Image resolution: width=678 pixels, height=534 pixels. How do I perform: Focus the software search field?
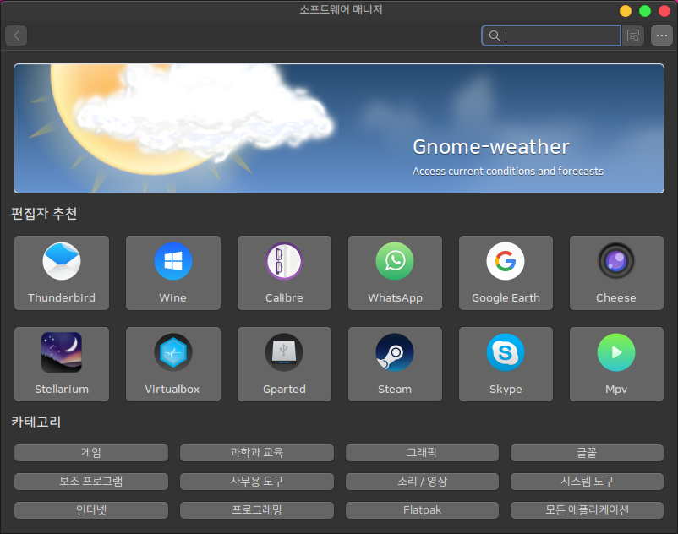coord(551,35)
